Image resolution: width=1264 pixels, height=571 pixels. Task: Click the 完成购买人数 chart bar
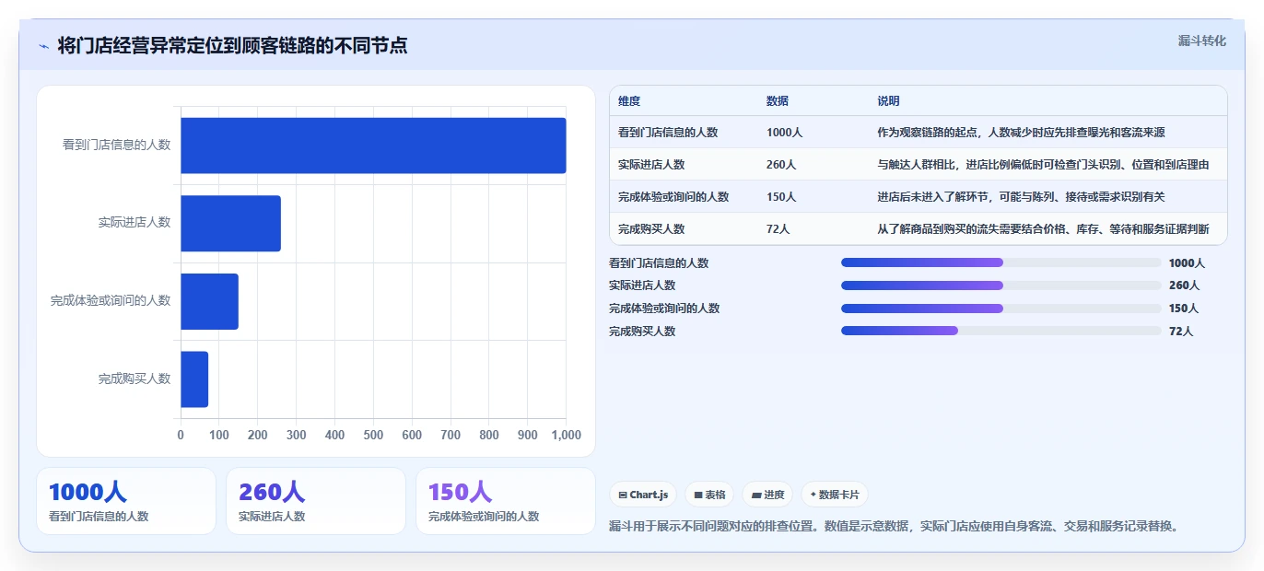[194, 379]
